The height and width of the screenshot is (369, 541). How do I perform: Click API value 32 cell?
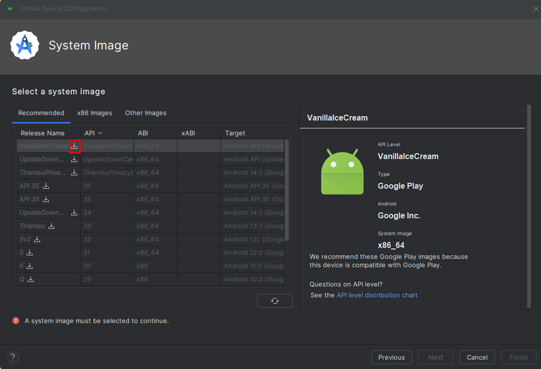pyautogui.click(x=107, y=239)
